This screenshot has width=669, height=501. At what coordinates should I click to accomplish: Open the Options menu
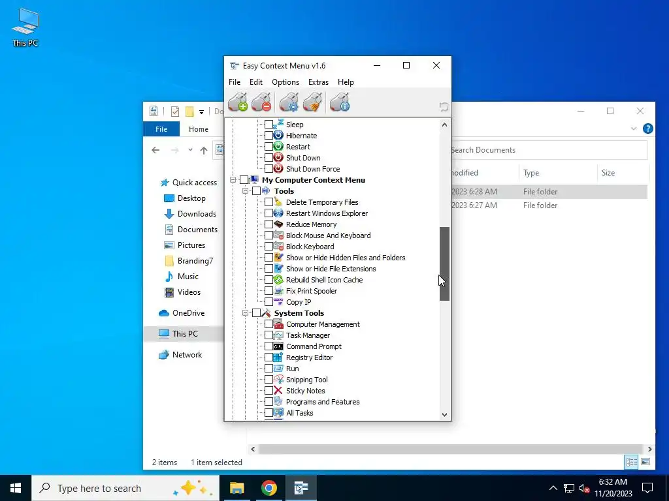click(286, 82)
